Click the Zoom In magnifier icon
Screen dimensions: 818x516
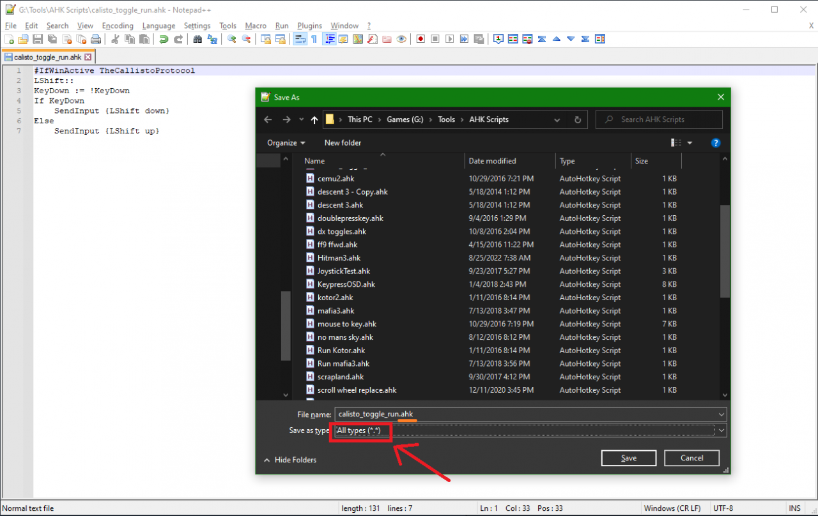231,39
